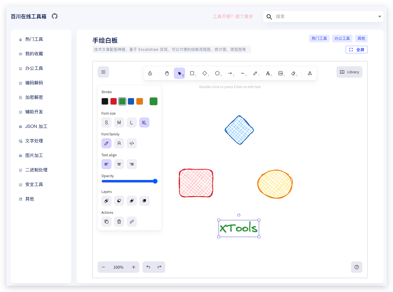This screenshot has height=292, width=393.
Task: Switch to the JSON 加工 category
Action: 36,126
